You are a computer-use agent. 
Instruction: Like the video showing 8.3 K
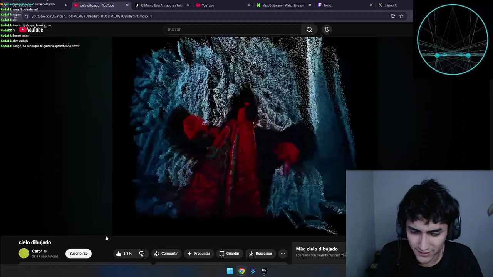pyautogui.click(x=124, y=254)
